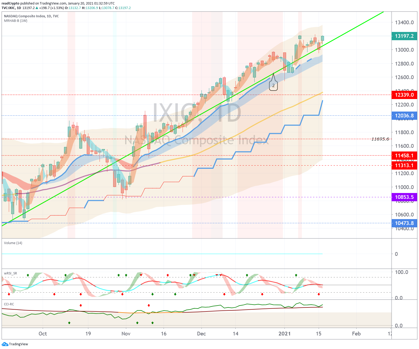Click the 10600.0 price axis tick
Viewport: 419px width, 349px height.
(404, 215)
